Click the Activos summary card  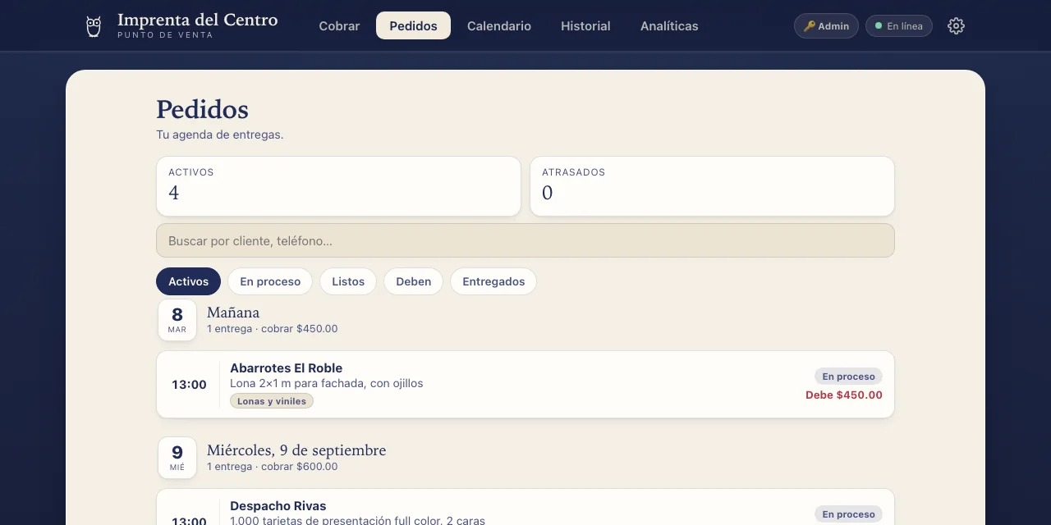pos(338,186)
